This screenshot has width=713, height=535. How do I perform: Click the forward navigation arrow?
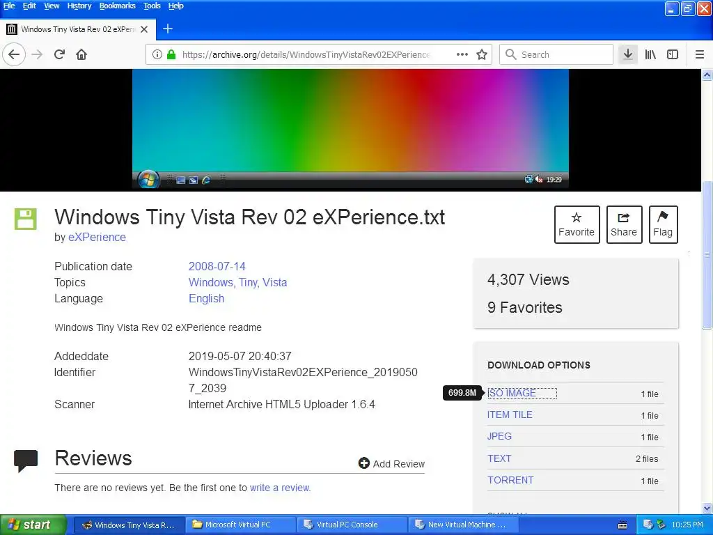coord(37,54)
